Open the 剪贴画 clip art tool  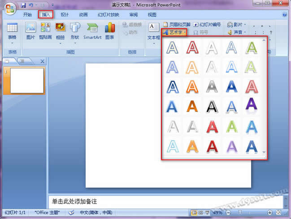(x=45, y=31)
